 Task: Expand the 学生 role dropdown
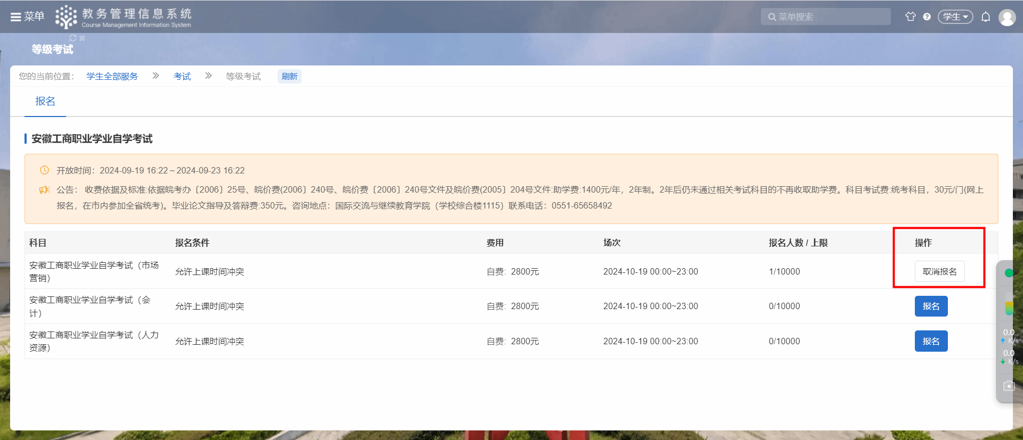coord(955,17)
